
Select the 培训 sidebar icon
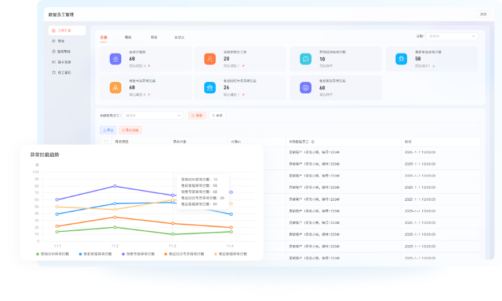(54, 41)
